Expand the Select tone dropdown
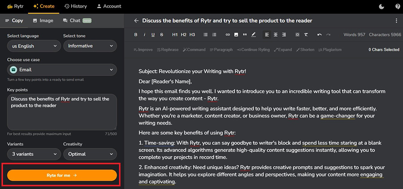Screen dimensions: 403x189 (90, 46)
